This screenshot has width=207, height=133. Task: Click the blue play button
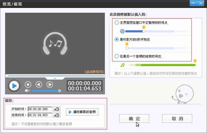click(x=14, y=86)
